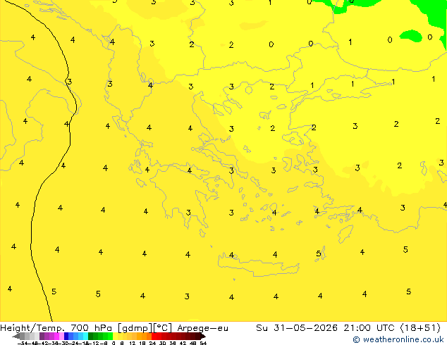
Task: Click the Height/Temp. 700 hPa map title
Action: (58, 328)
